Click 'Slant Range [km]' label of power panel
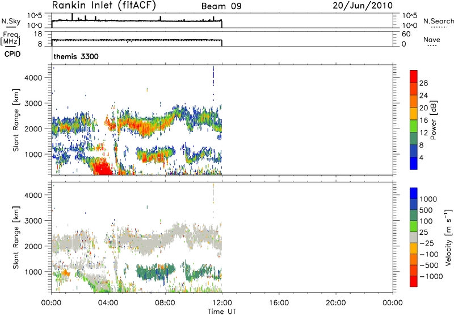 (16, 120)
